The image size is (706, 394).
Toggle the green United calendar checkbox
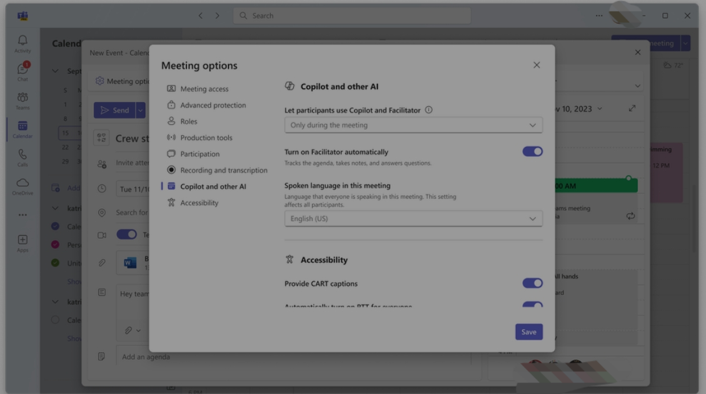pos(55,263)
